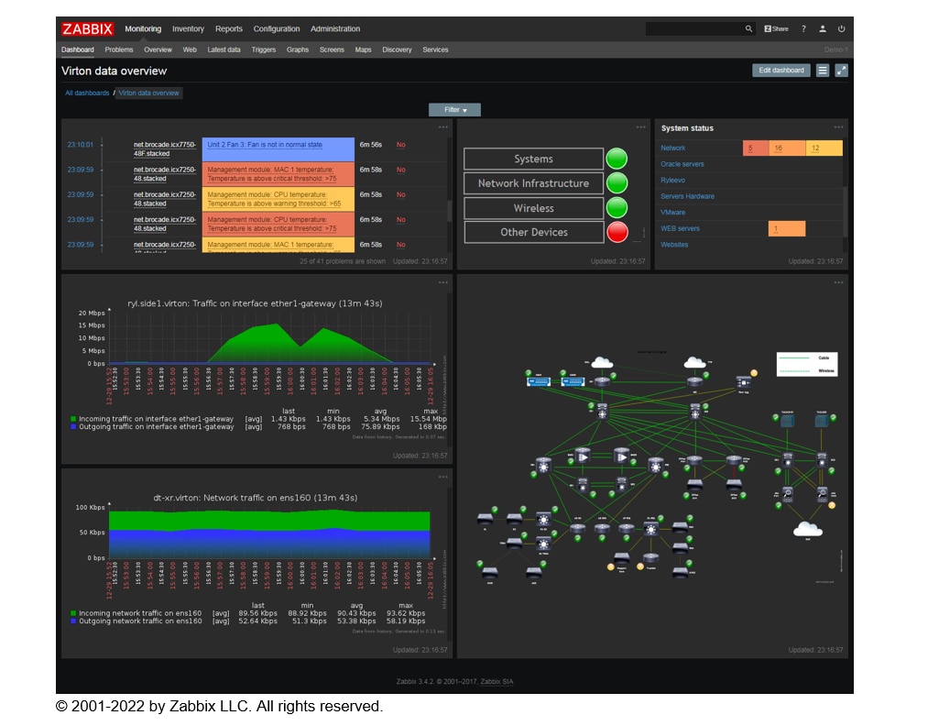This screenshot has height=726, width=928.
Task: Click the Zabbix logo
Action: [87, 29]
